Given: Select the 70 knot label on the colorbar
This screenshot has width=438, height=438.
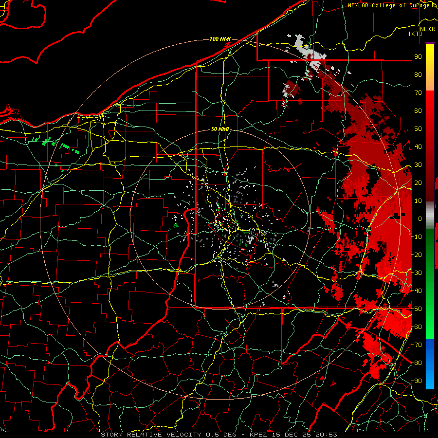Looking at the screenshot, I should 418,93.
